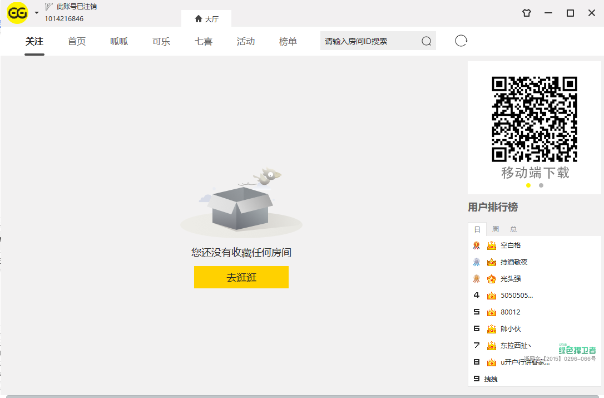Viewport: 604px width, 398px height.
Task: Click the account ID 1014216846
Action: pos(64,18)
